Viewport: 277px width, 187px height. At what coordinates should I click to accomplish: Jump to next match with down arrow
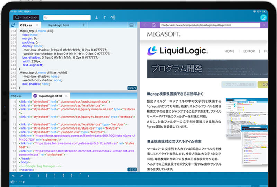(x=96, y=18)
